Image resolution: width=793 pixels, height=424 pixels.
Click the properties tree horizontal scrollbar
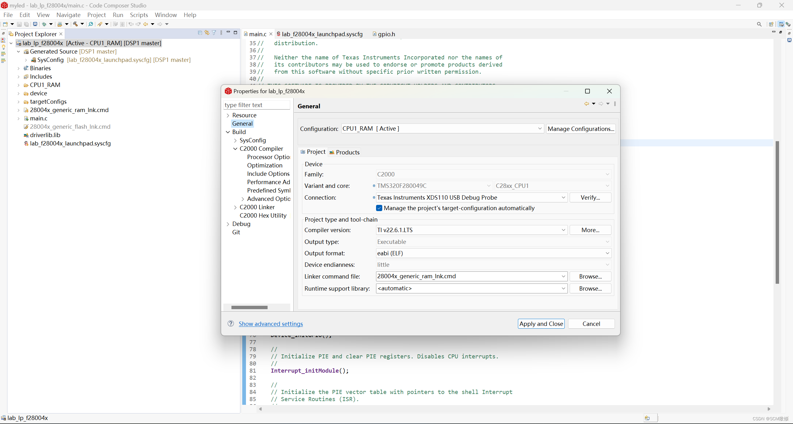249,307
